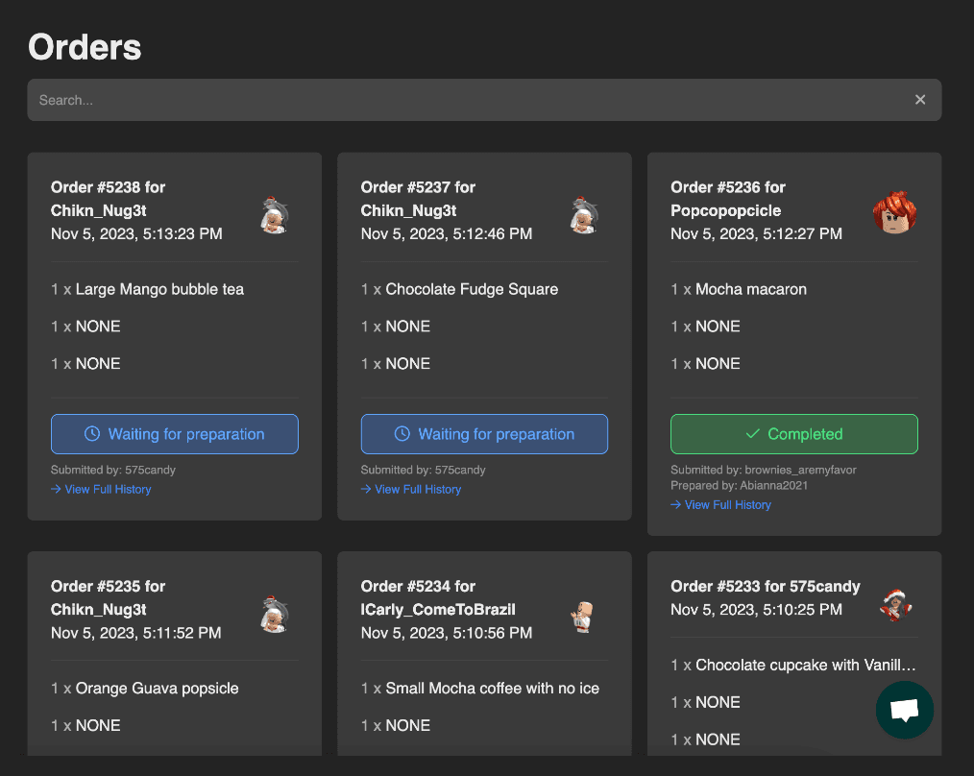This screenshot has height=776, width=974.
Task: Click the chat bubble support icon
Action: click(904, 710)
